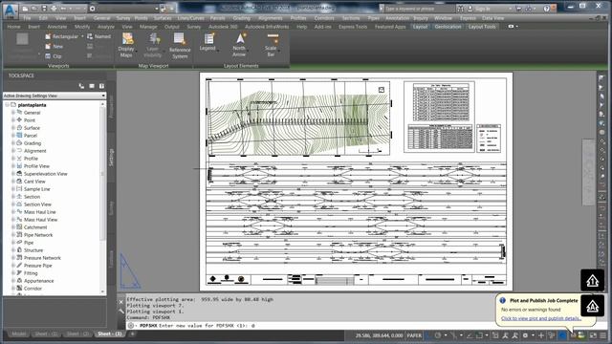The width and height of the screenshot is (612, 344).
Task: Click the Toolspace help icon at panel top
Action: click(101, 86)
